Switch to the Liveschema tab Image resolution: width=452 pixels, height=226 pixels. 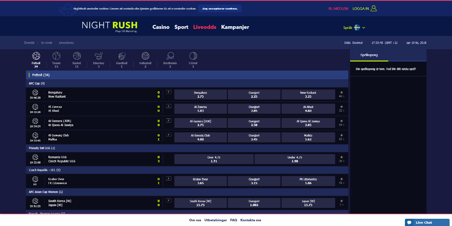pyautogui.click(x=66, y=42)
